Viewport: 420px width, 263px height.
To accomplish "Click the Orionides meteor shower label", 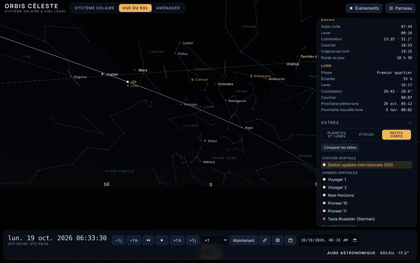I will pos(226,84).
